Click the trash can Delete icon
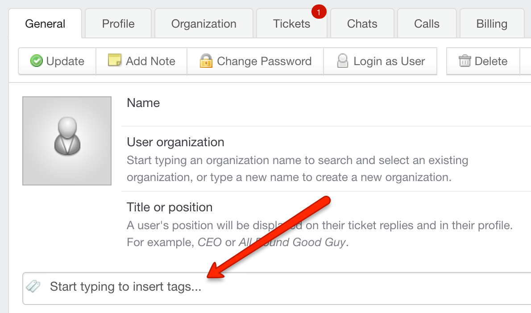This screenshot has height=313, width=531. (465, 61)
